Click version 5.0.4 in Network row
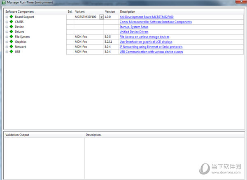The image size is (247, 180). [x=107, y=47]
